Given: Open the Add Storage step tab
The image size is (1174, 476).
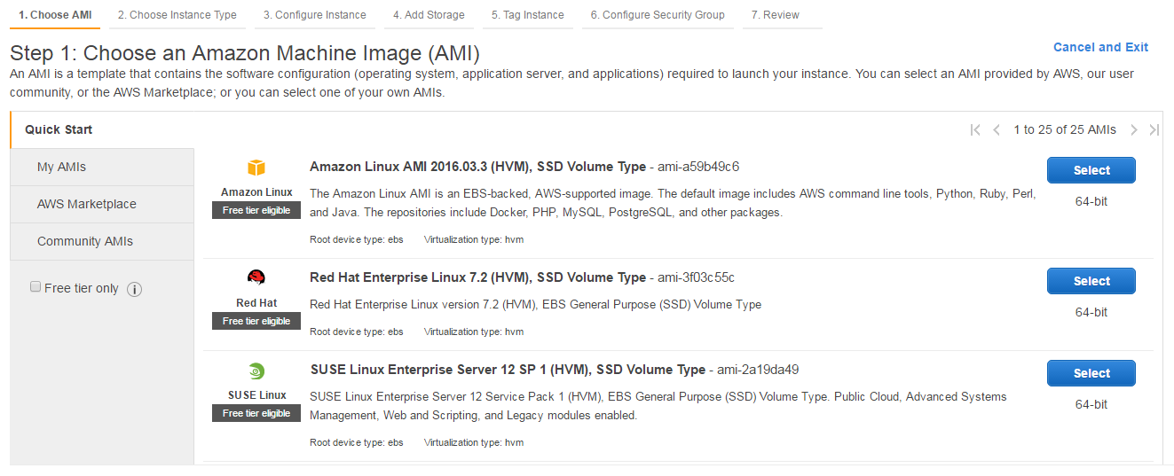Looking at the screenshot, I should [x=429, y=15].
